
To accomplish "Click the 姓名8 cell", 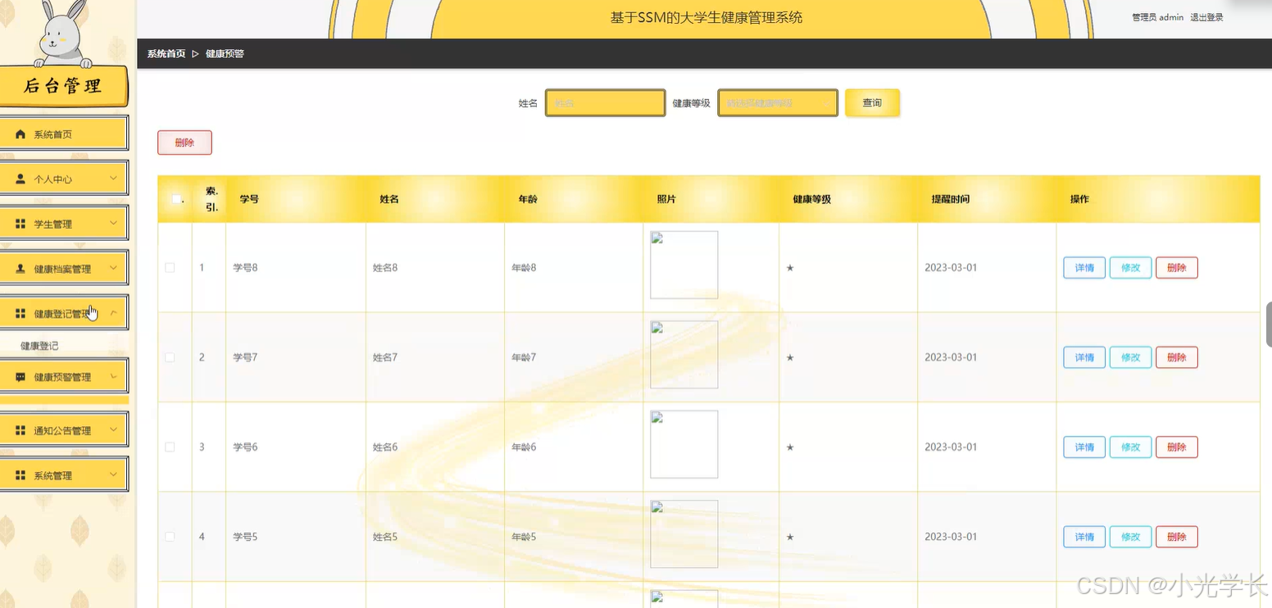I will coord(385,268).
